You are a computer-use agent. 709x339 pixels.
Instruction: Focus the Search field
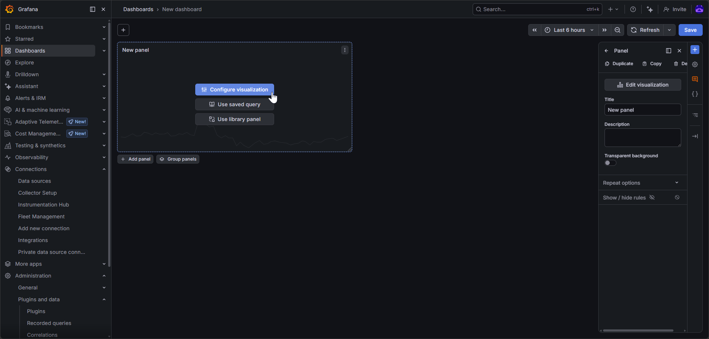pos(537,9)
